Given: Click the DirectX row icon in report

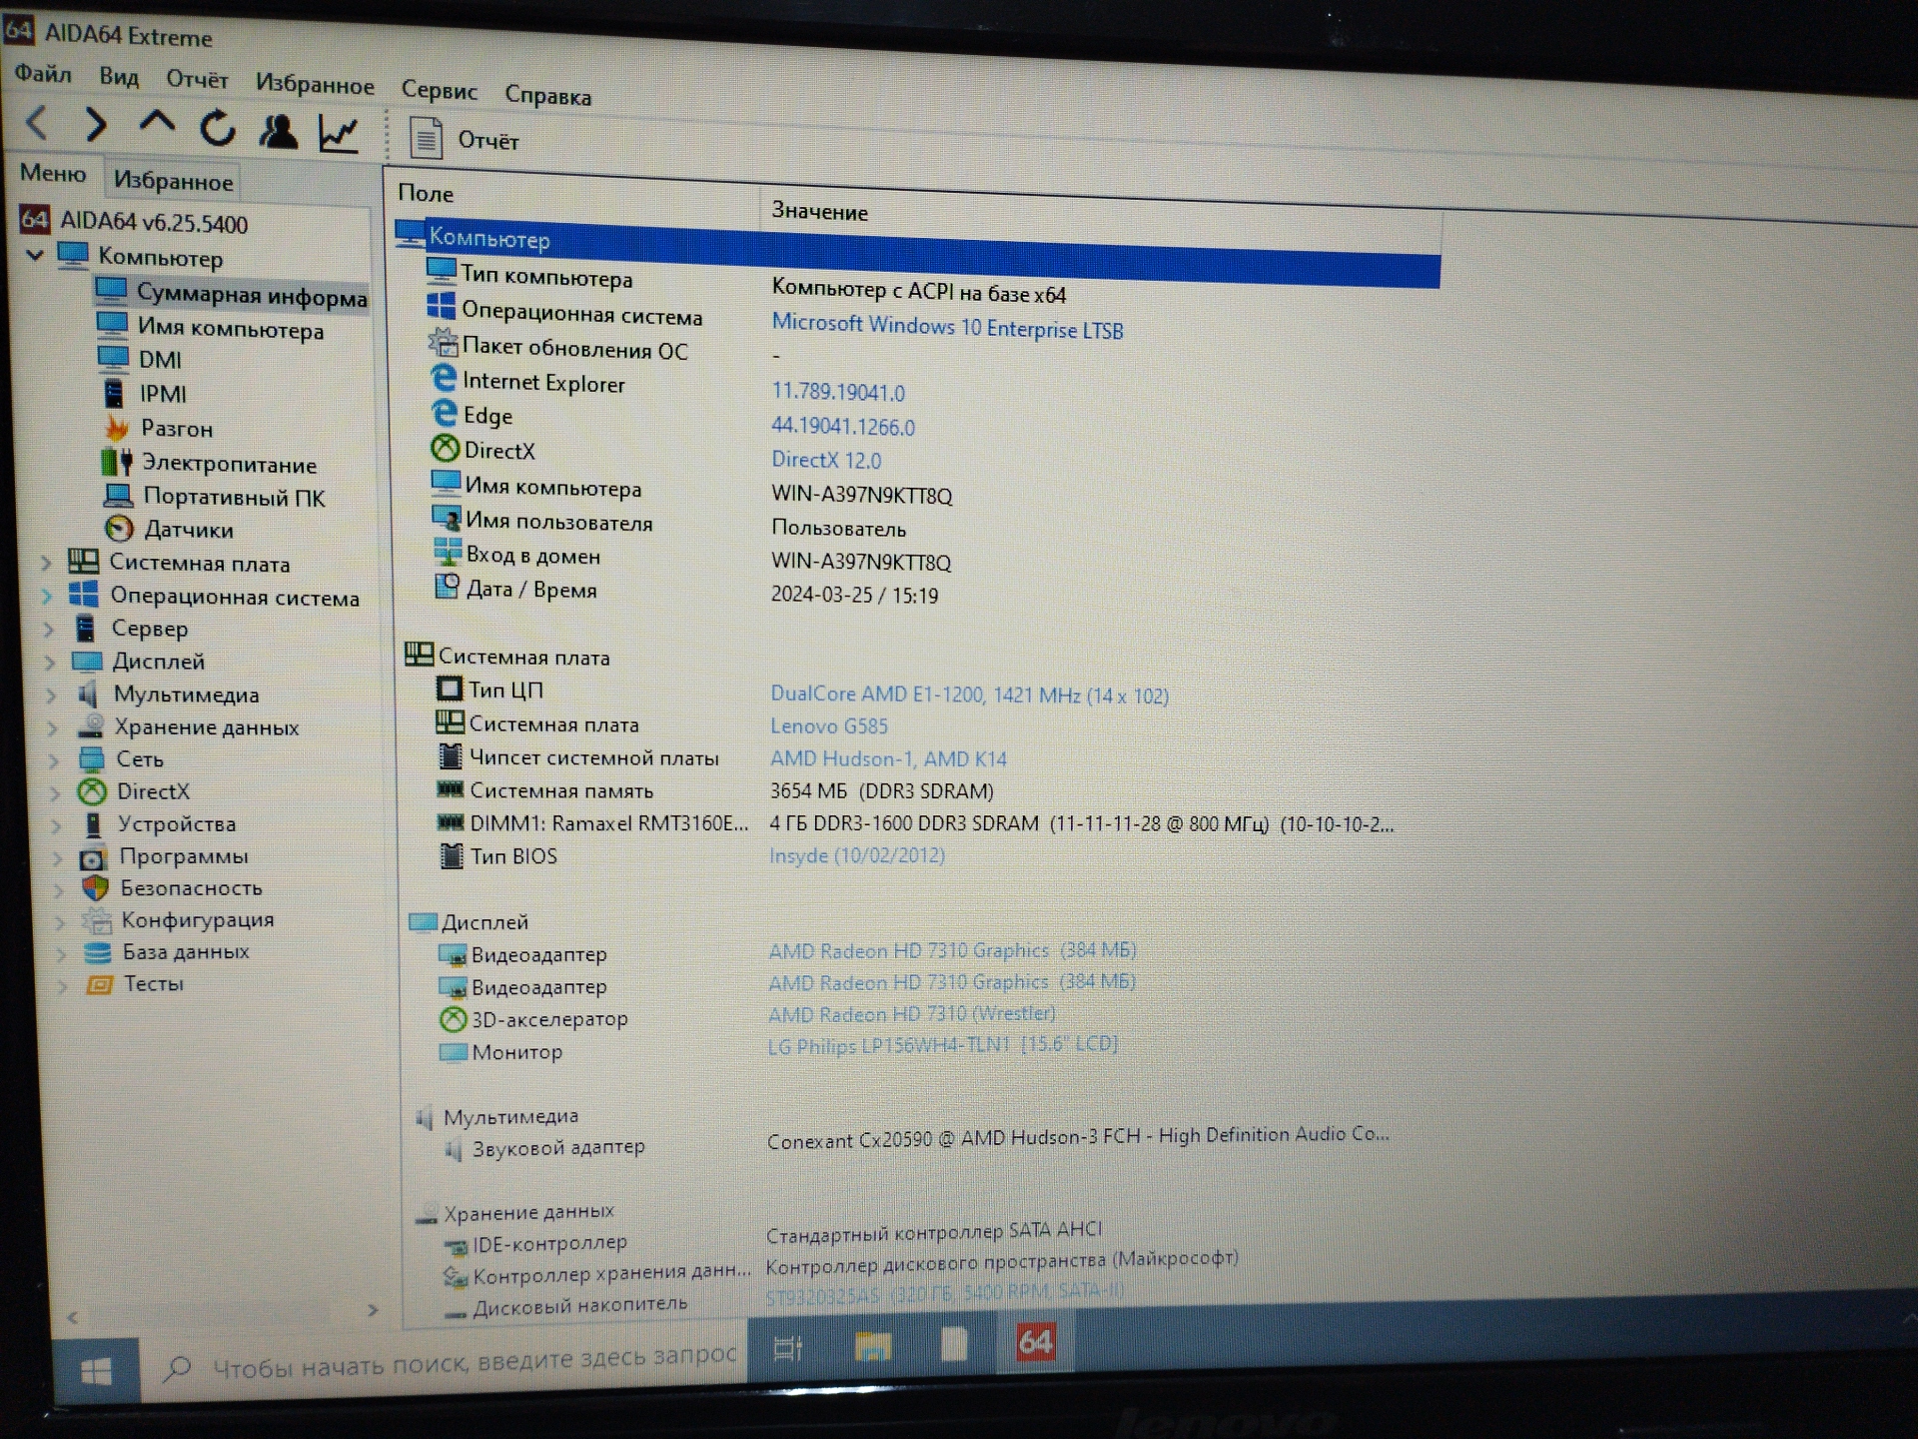Looking at the screenshot, I should 445,449.
